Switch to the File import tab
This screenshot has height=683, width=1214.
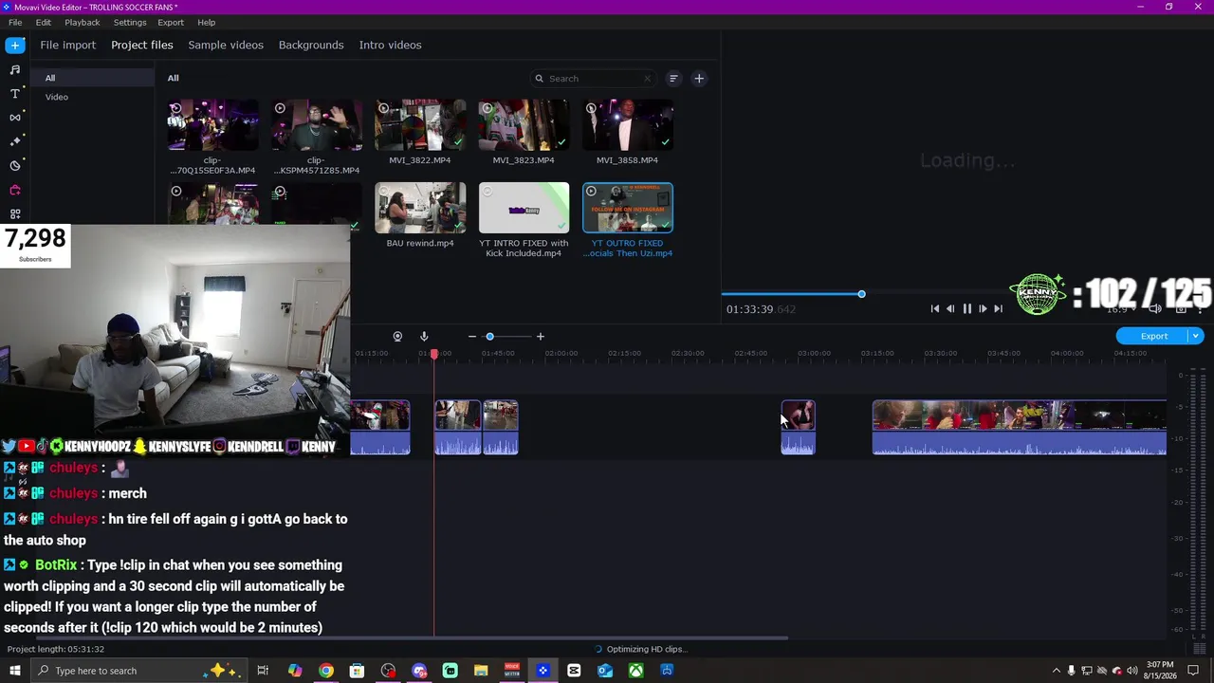[67, 45]
